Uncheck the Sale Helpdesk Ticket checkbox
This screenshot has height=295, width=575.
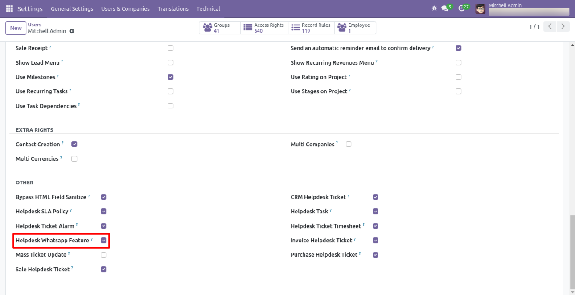[103, 270]
